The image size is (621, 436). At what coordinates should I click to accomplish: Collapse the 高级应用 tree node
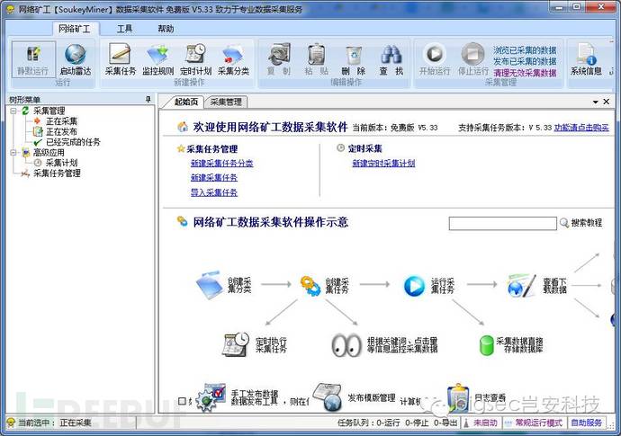point(13,152)
